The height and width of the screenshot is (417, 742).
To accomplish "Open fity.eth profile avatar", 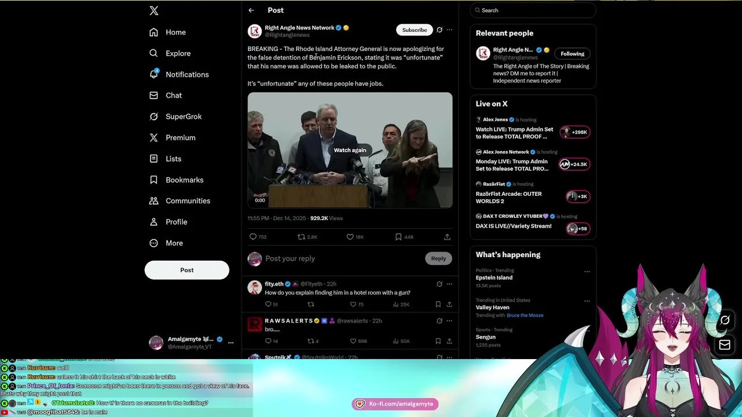I will click(x=254, y=287).
